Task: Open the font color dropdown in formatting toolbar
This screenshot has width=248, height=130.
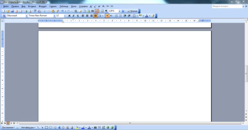Action: (x=150, y=16)
